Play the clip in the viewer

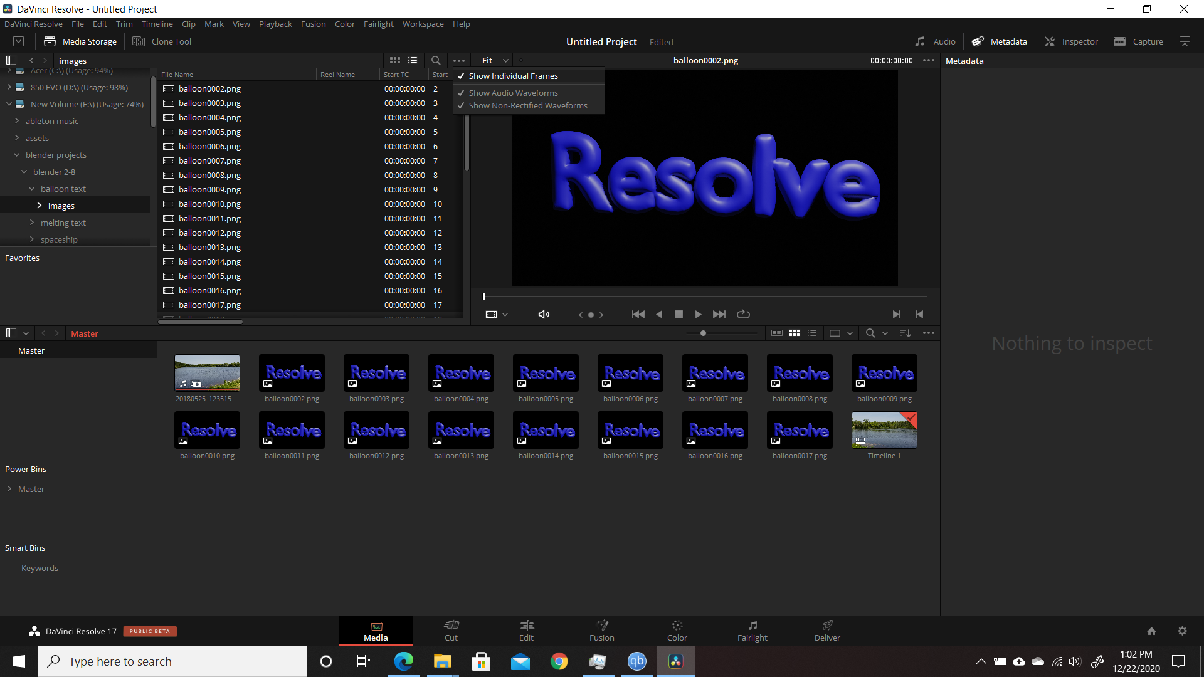[x=698, y=314]
